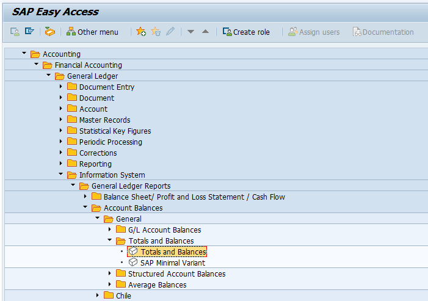Screen dimensions: 428x301
Task: Select the Reporting tree label
Action: 95,164
